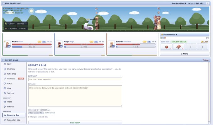This screenshot has width=213, height=125.
Task: Click the Attach a screenshot button
Action: pos(36,113)
